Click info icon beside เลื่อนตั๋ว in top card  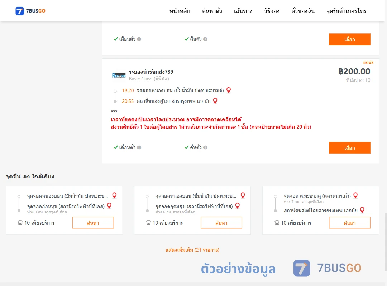pos(139,39)
